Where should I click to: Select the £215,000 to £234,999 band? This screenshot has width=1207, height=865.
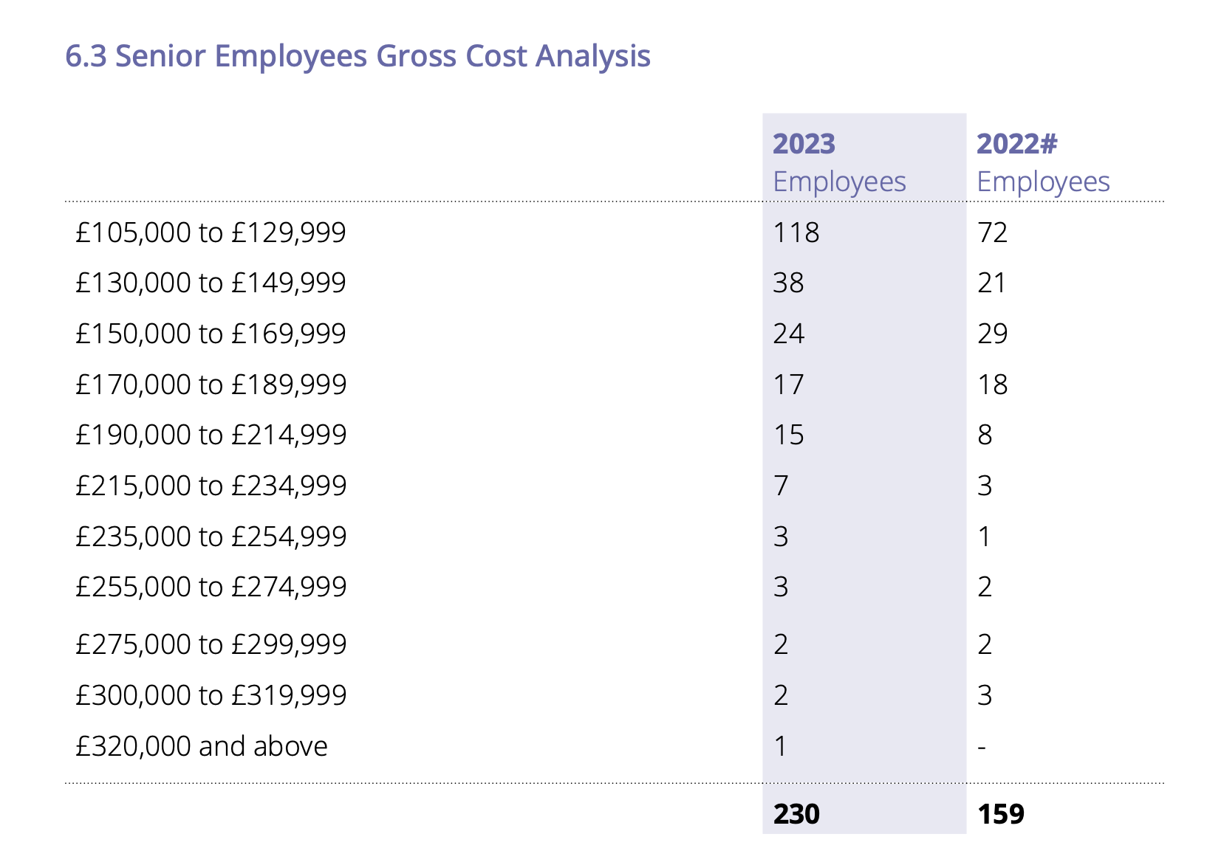coord(211,486)
